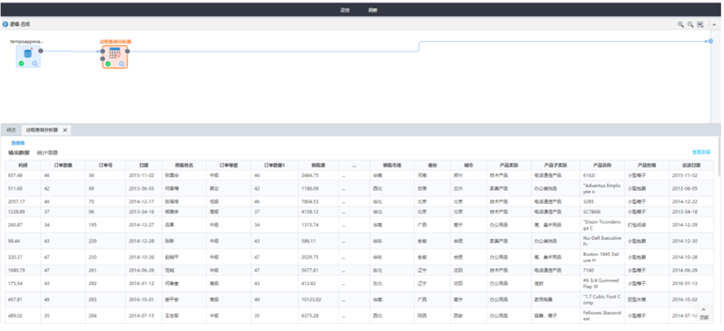The width and height of the screenshot is (724, 331).
Task: Click the tempoappexa database node icon
Action: coord(28,54)
